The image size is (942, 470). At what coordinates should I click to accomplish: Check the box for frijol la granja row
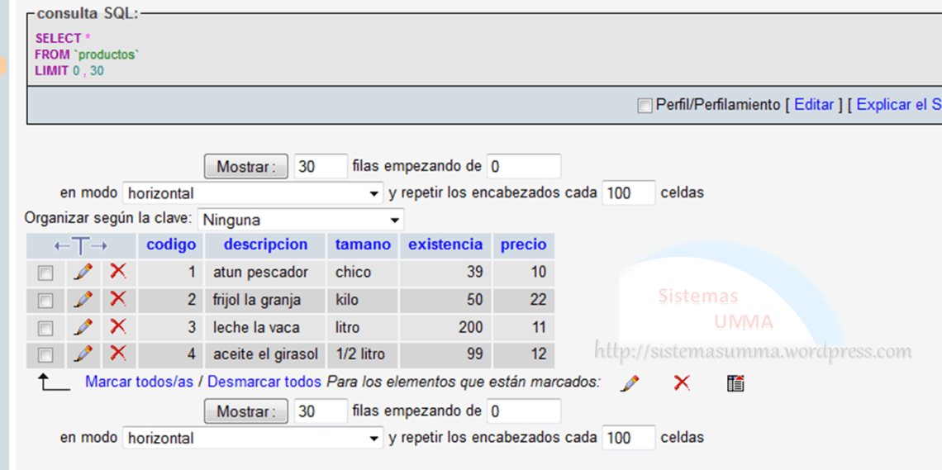[45, 300]
